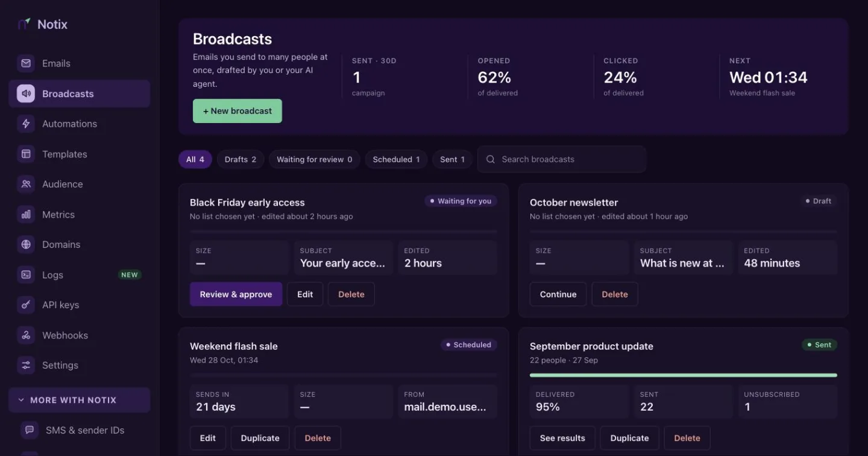Click the September product update delivery progress bar
The width and height of the screenshot is (868, 456).
pyautogui.click(x=684, y=375)
